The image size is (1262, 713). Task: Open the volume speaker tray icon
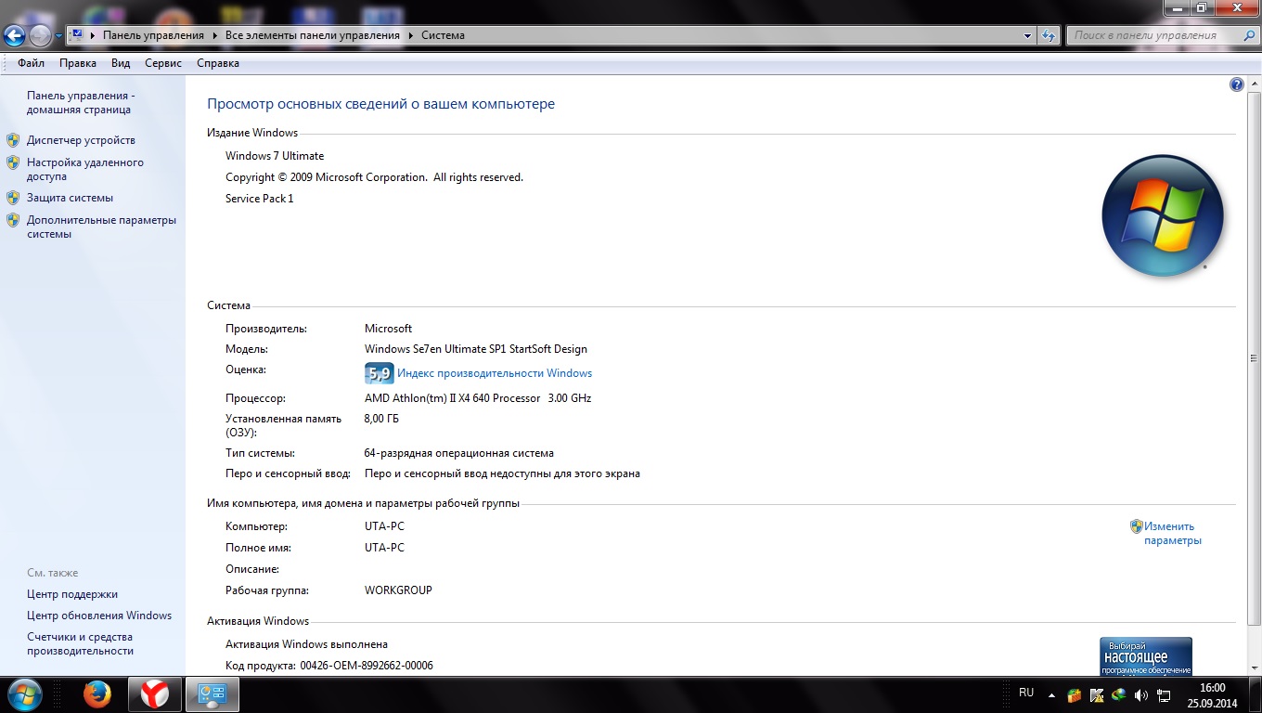tap(1141, 694)
